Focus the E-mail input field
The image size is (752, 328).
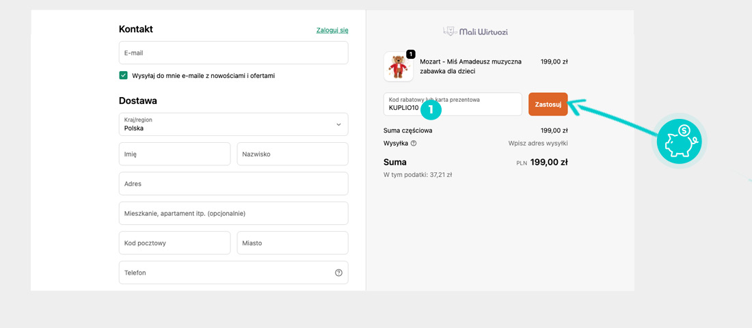(x=232, y=53)
